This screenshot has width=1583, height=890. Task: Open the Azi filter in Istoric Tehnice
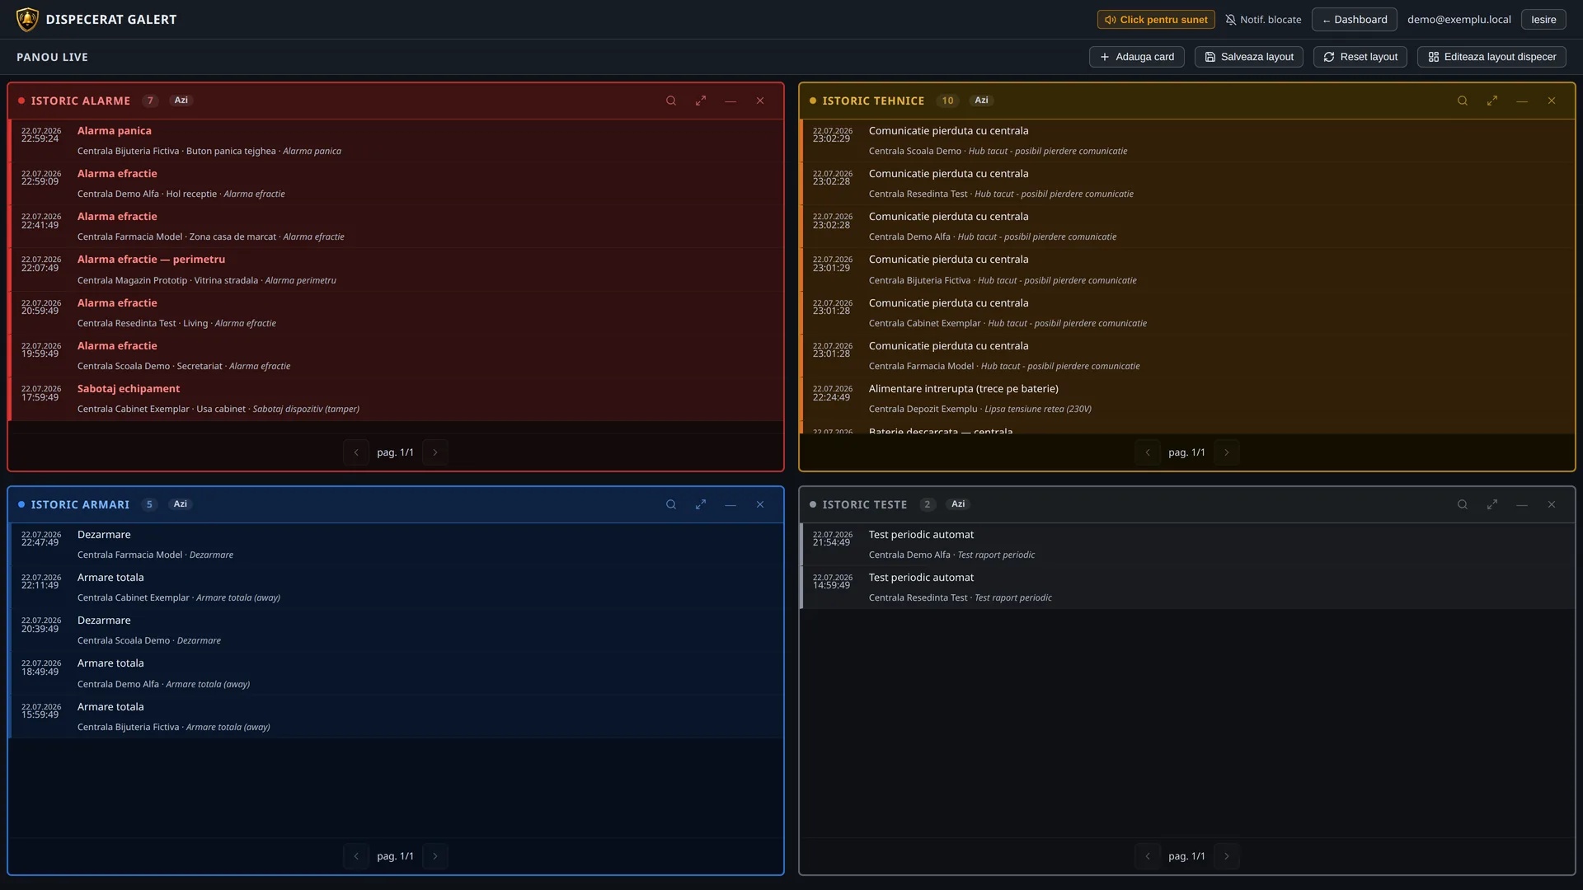coord(981,101)
